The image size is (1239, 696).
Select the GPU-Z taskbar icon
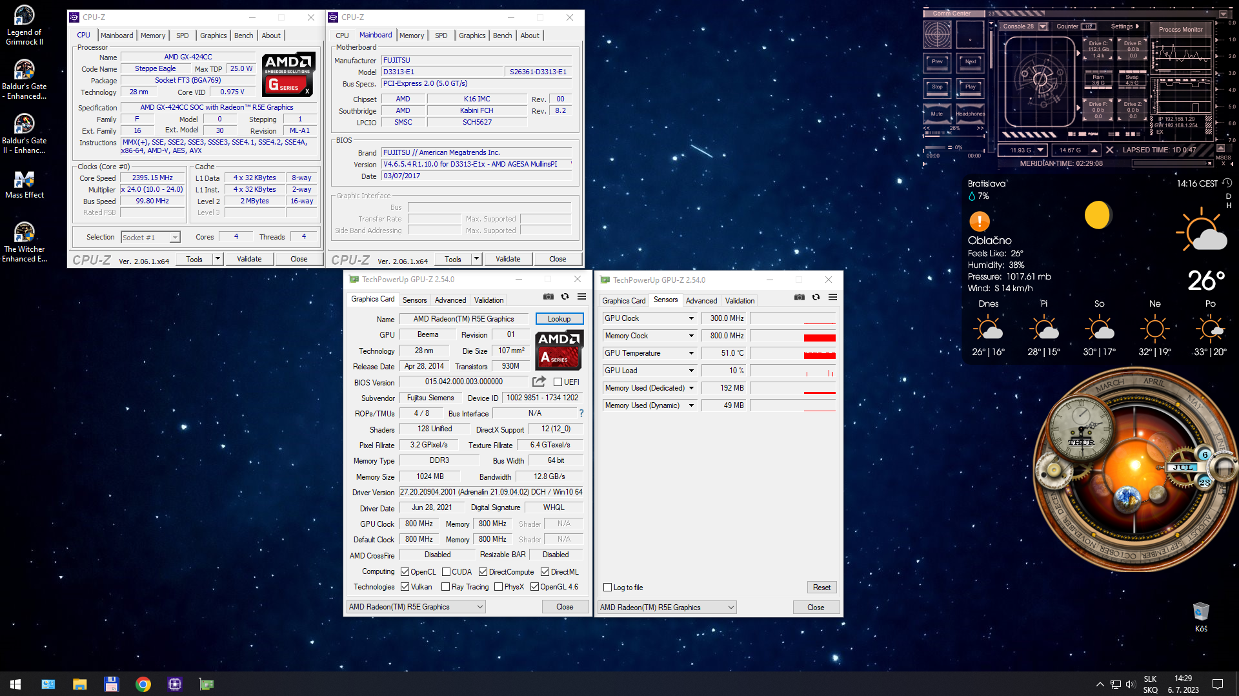(x=206, y=684)
